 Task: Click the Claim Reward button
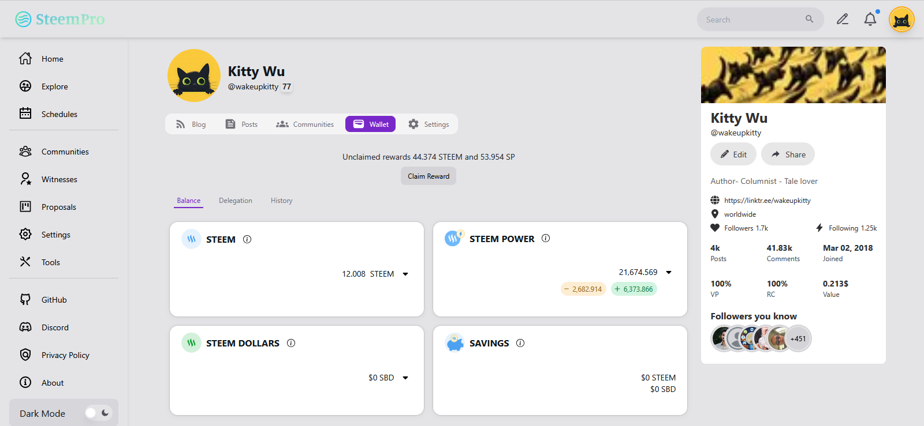click(429, 176)
